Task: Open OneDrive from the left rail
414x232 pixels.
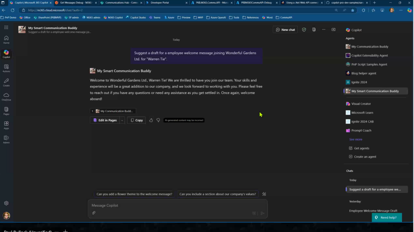Action: tap(6, 97)
